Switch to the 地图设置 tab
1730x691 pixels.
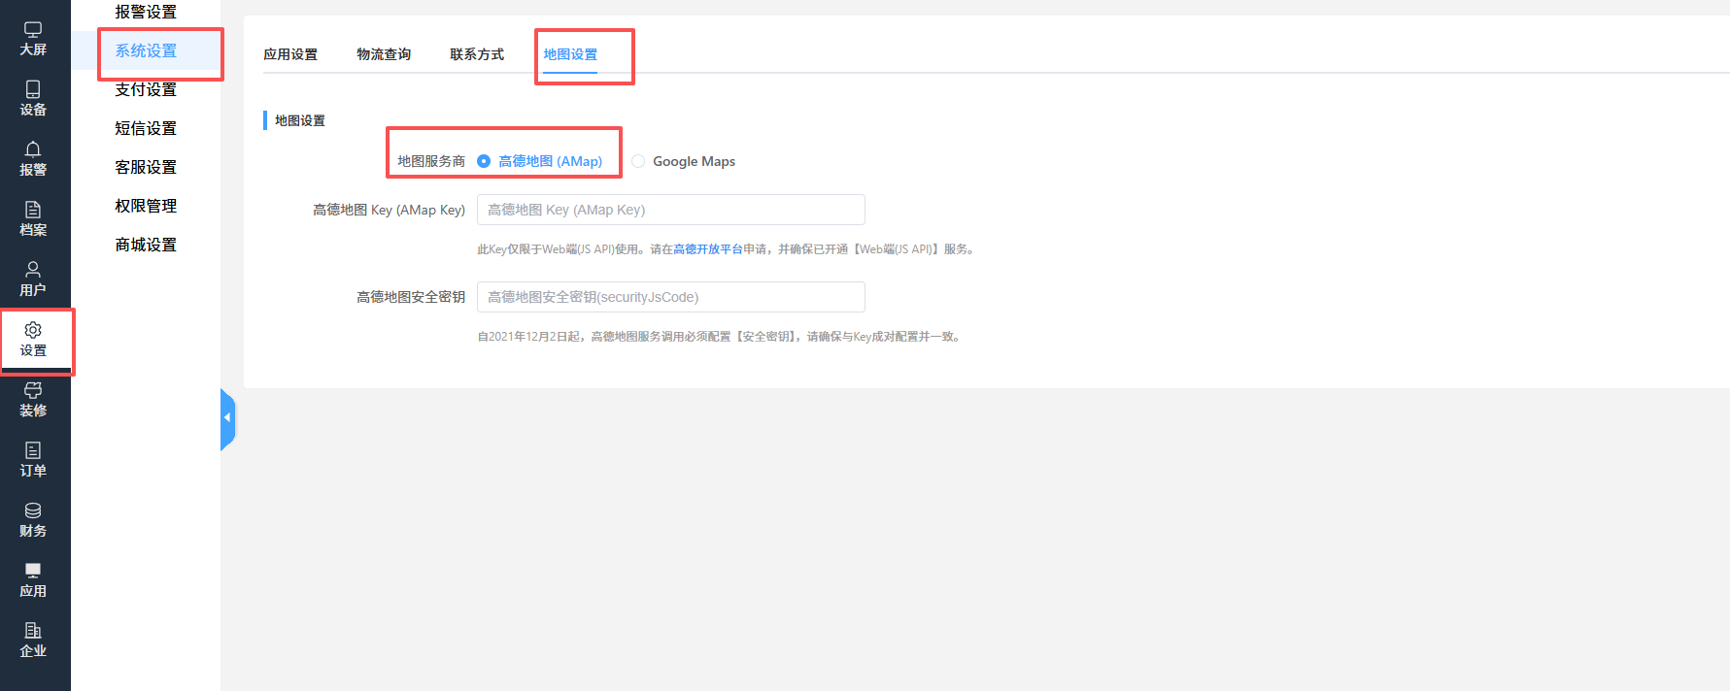coord(570,54)
